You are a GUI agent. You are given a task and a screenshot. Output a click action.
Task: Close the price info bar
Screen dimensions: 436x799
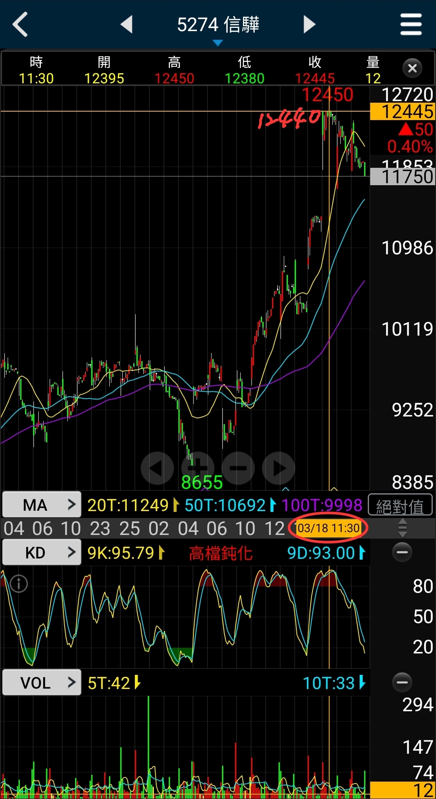click(412, 68)
